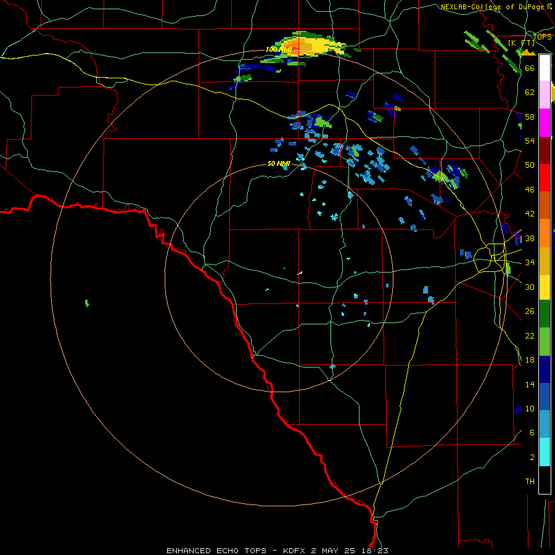Click the legend value 22

[x=530, y=335]
